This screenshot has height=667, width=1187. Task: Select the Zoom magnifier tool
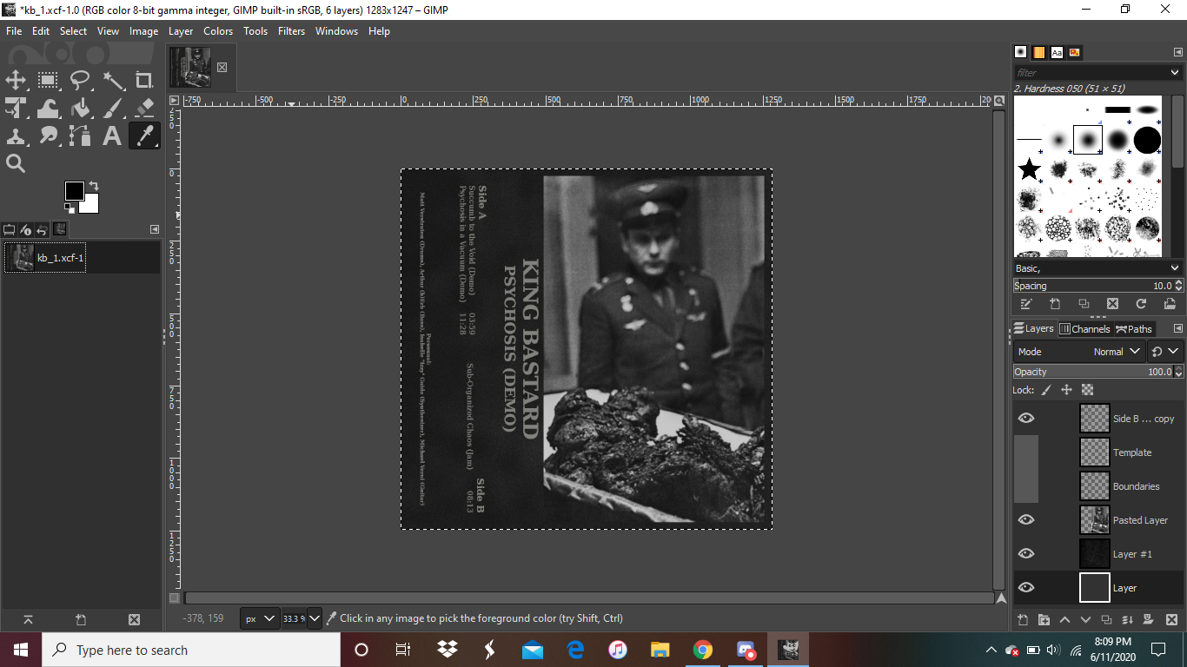point(16,163)
